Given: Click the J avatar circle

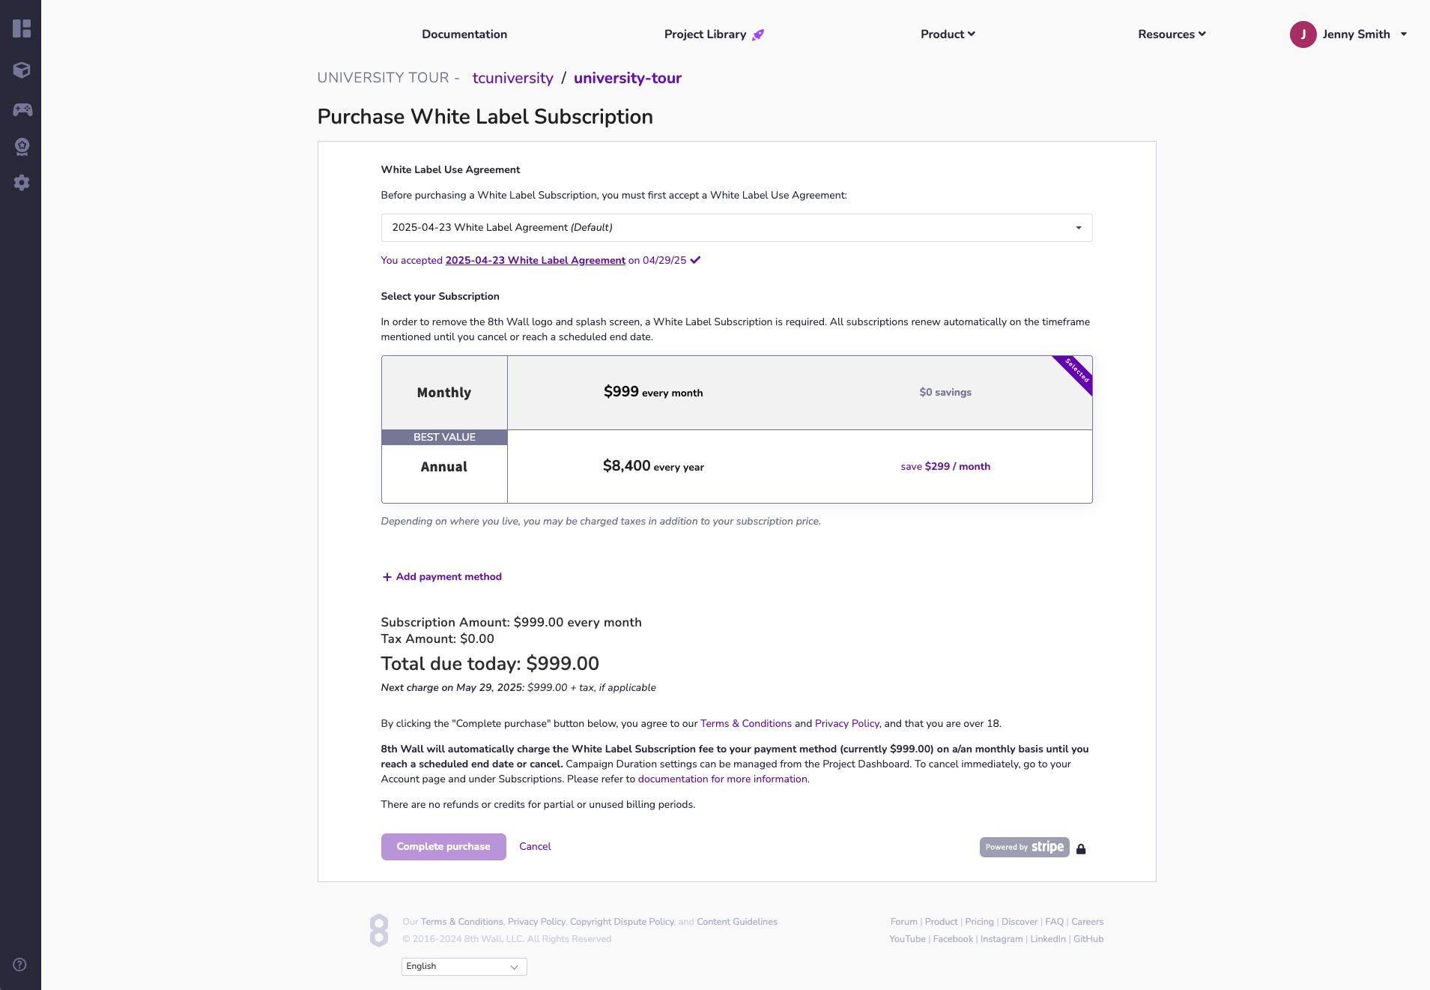Looking at the screenshot, I should tap(1303, 34).
